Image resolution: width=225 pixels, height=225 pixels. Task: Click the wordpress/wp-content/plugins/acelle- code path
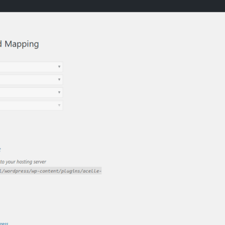point(51,171)
